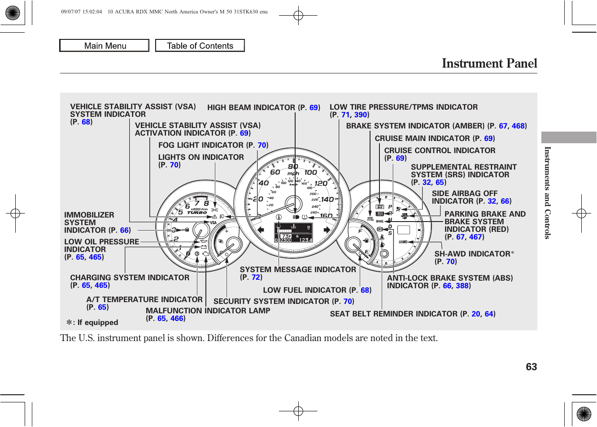
Task: Click the 'MALFUNCTION INDICATOR LAMP' label
Action: (208, 311)
